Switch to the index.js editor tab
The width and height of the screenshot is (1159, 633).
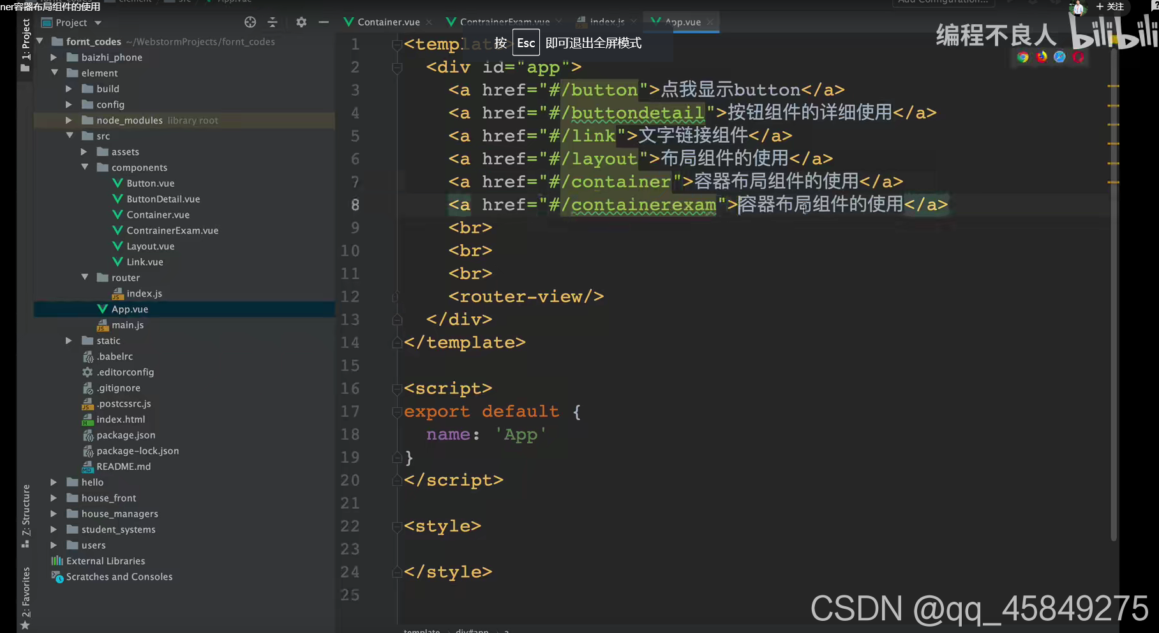point(606,22)
